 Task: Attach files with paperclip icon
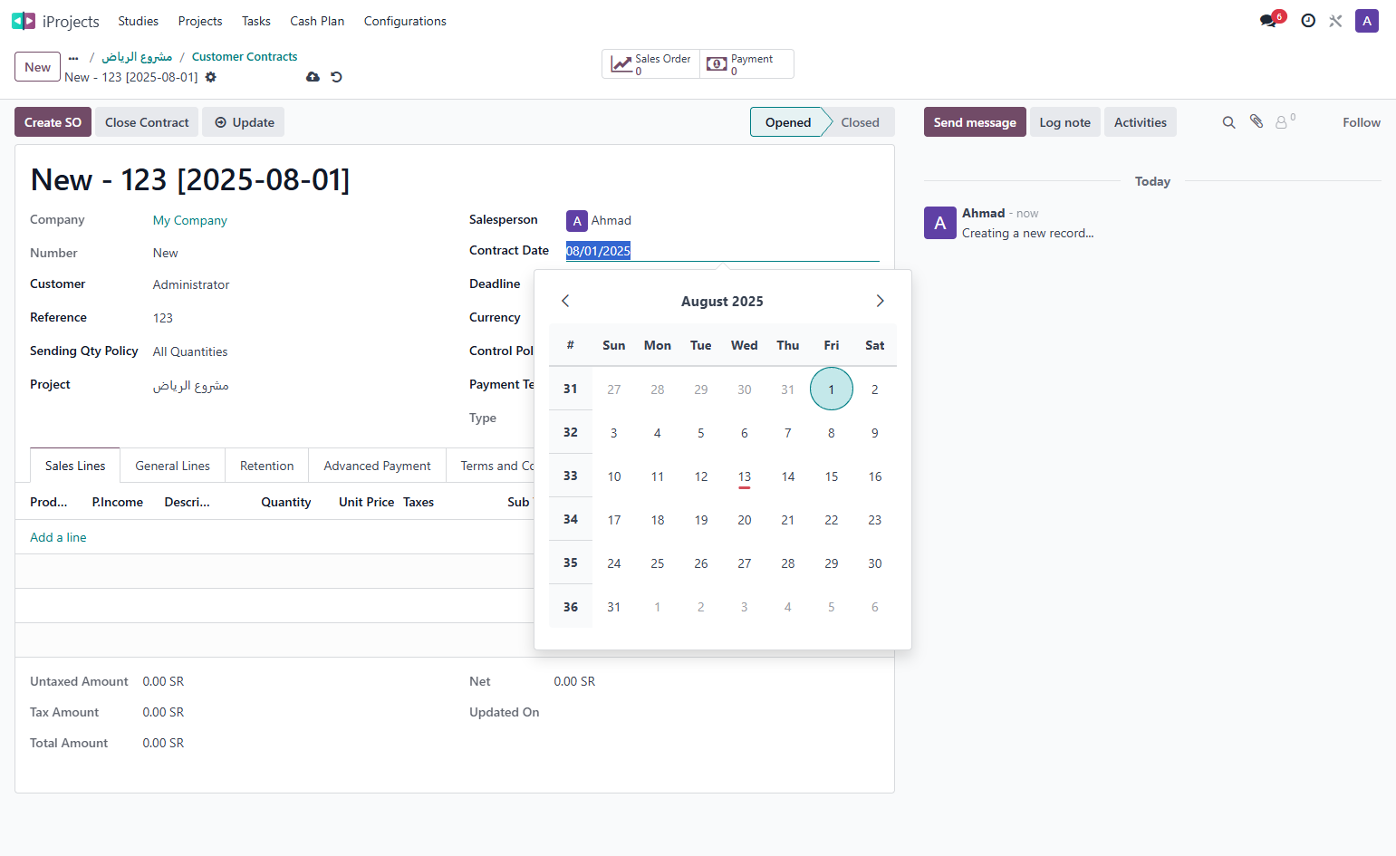tap(1256, 121)
